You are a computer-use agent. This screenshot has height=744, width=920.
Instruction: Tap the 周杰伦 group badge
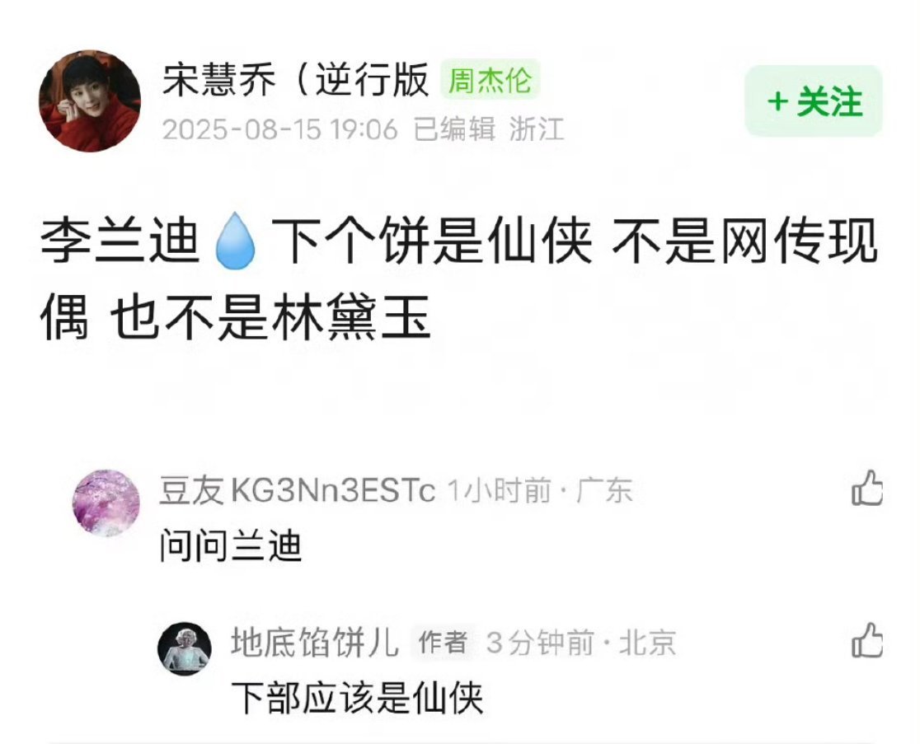490,80
